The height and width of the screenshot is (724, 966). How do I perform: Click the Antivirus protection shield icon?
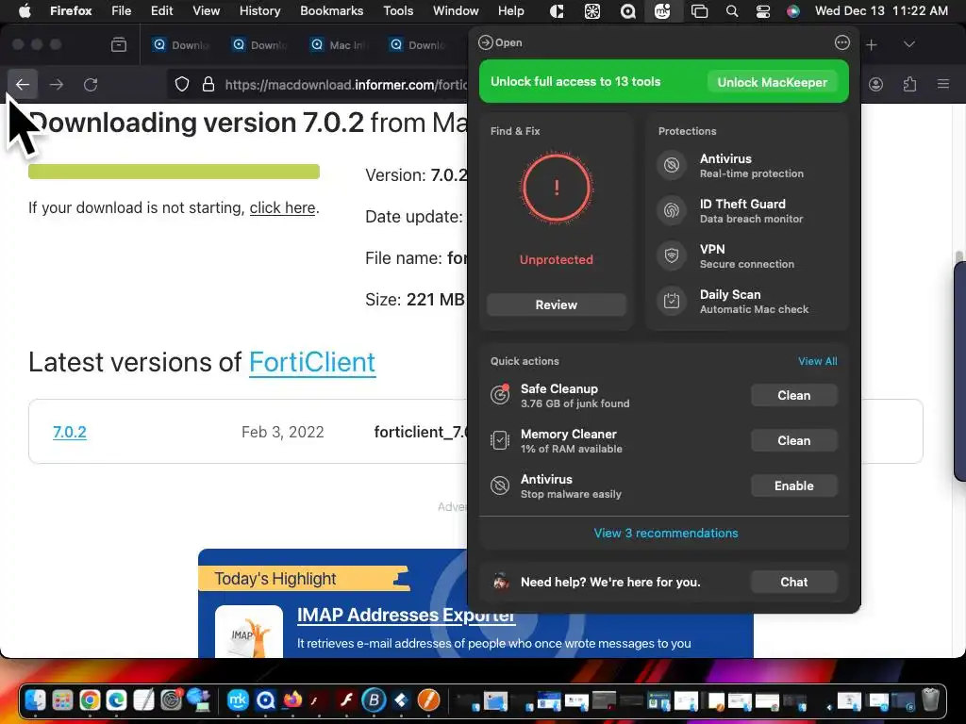pos(672,166)
